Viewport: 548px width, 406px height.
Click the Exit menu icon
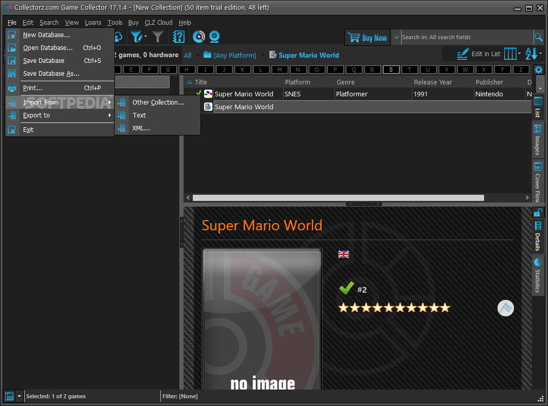pos(12,130)
